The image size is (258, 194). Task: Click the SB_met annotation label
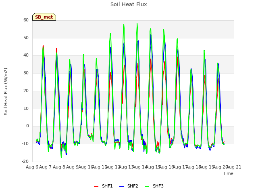click(x=44, y=17)
